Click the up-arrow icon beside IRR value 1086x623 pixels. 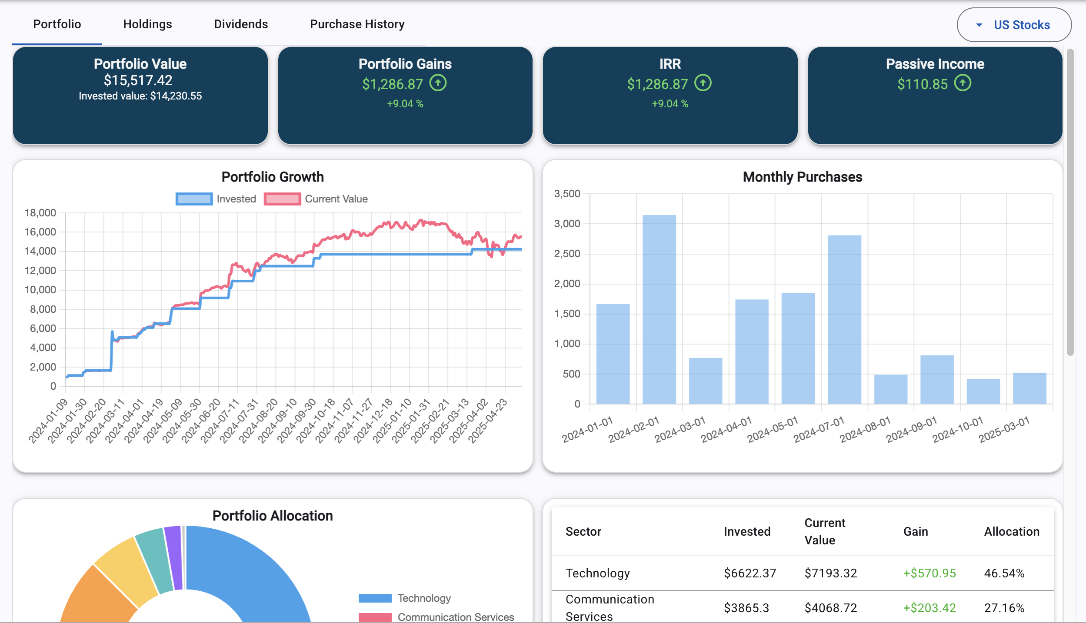[703, 83]
